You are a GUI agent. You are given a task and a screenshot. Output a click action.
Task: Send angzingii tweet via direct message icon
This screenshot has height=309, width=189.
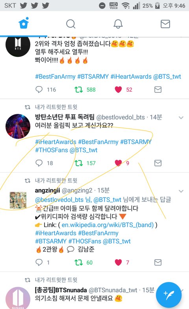[x=158, y=262]
